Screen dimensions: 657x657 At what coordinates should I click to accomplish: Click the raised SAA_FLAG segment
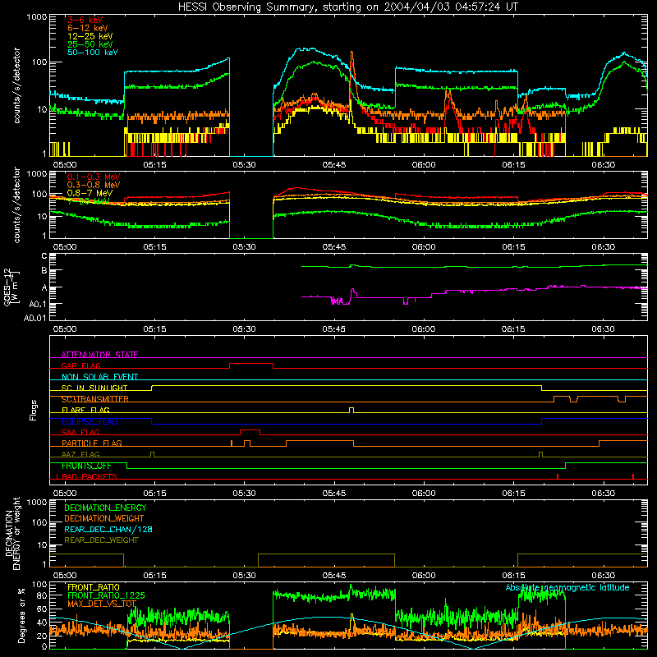250,430
